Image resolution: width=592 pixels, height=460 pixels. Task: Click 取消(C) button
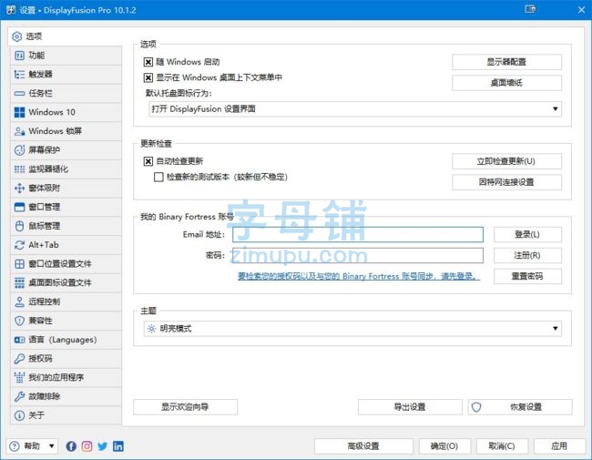point(502,446)
